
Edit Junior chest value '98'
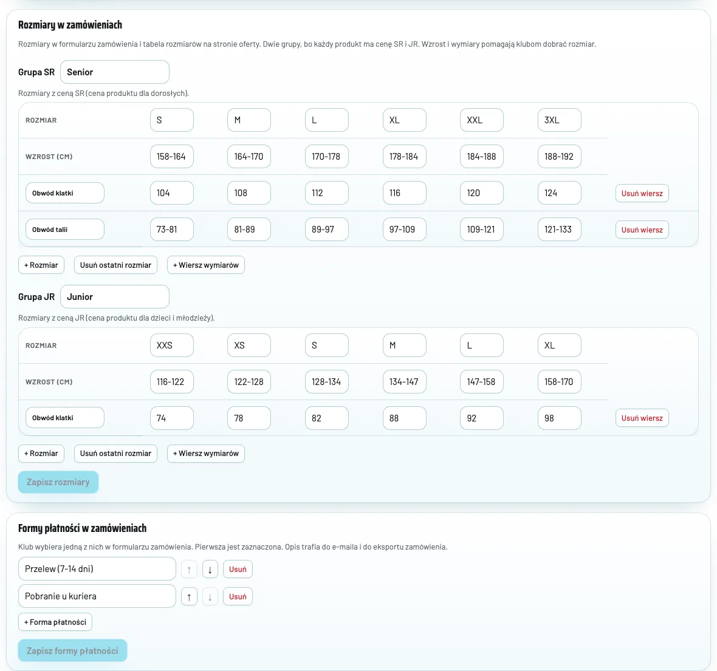(x=559, y=418)
